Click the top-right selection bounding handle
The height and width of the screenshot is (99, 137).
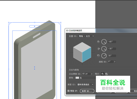[61, 22]
